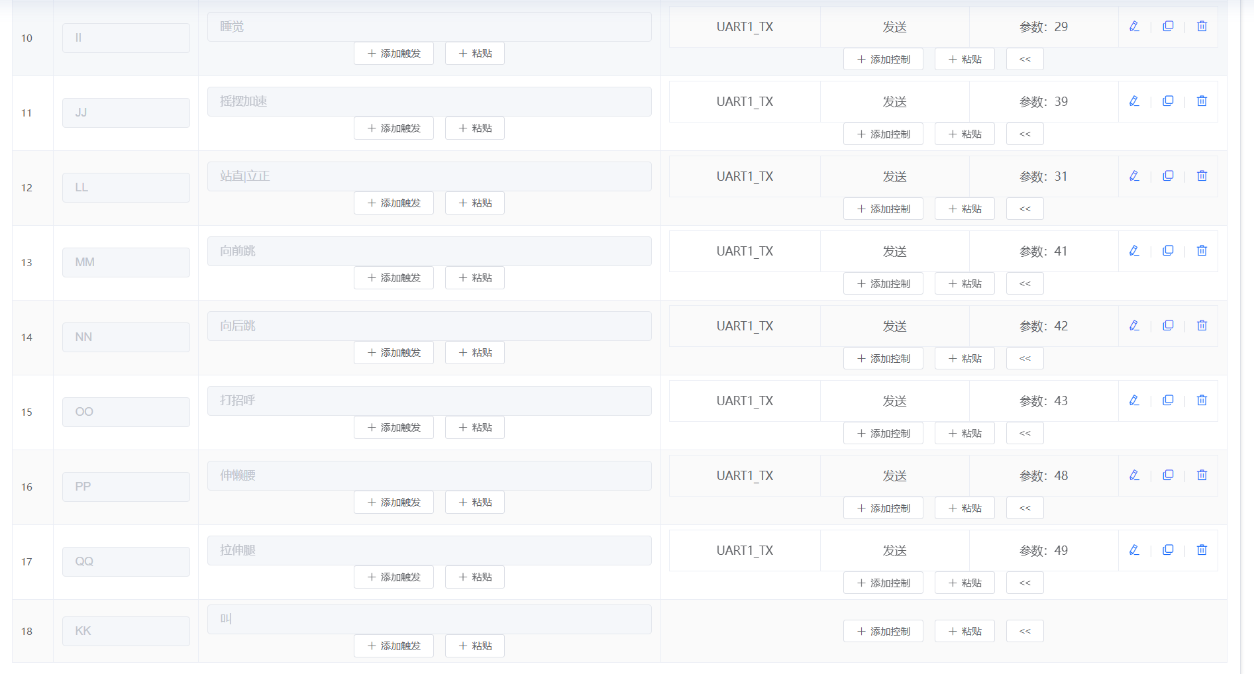Click the KK name input field
Screen dimensions: 1254x674
[126, 631]
